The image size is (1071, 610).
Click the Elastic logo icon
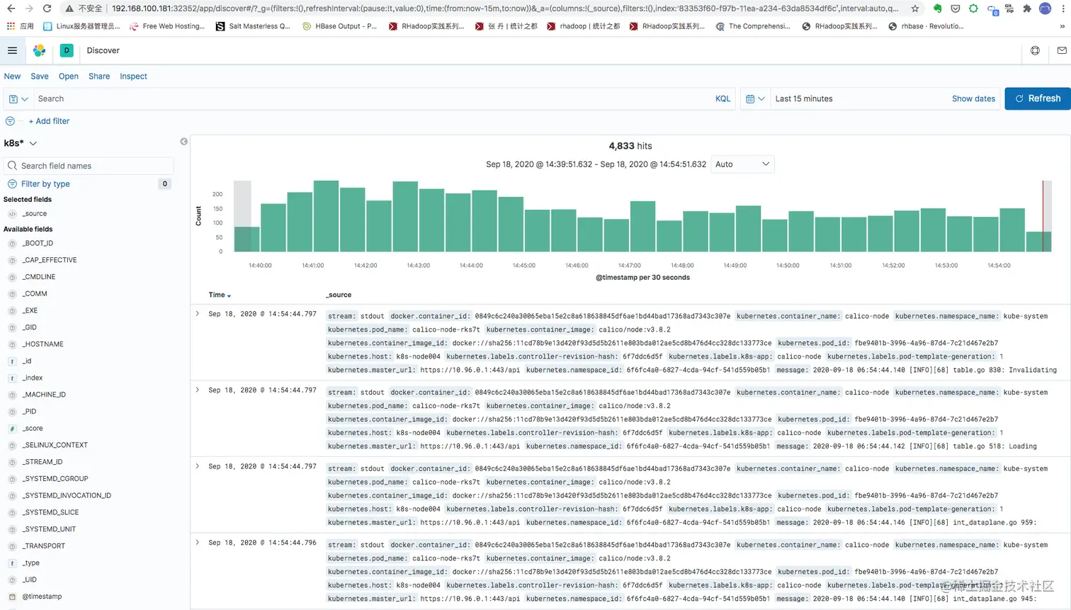(x=40, y=50)
